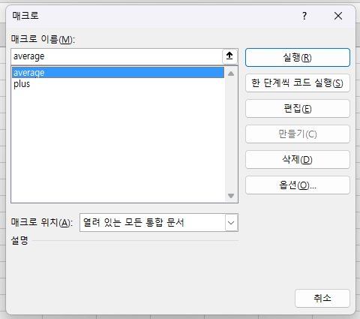Select the plus macro in list

[x=118, y=84]
